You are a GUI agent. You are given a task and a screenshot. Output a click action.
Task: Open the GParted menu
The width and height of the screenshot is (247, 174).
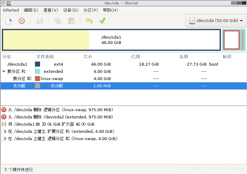coord(11,10)
